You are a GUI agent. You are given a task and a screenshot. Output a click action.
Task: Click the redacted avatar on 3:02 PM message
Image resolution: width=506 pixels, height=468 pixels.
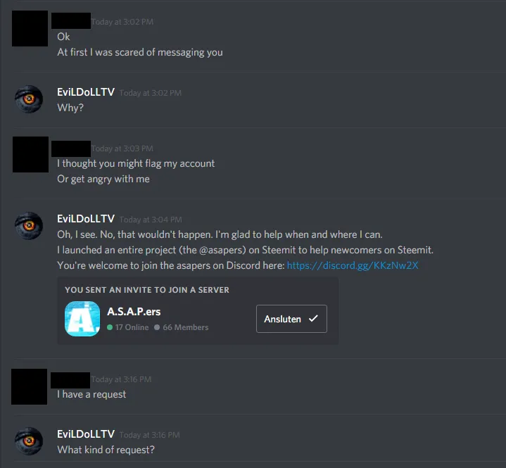tap(30, 28)
